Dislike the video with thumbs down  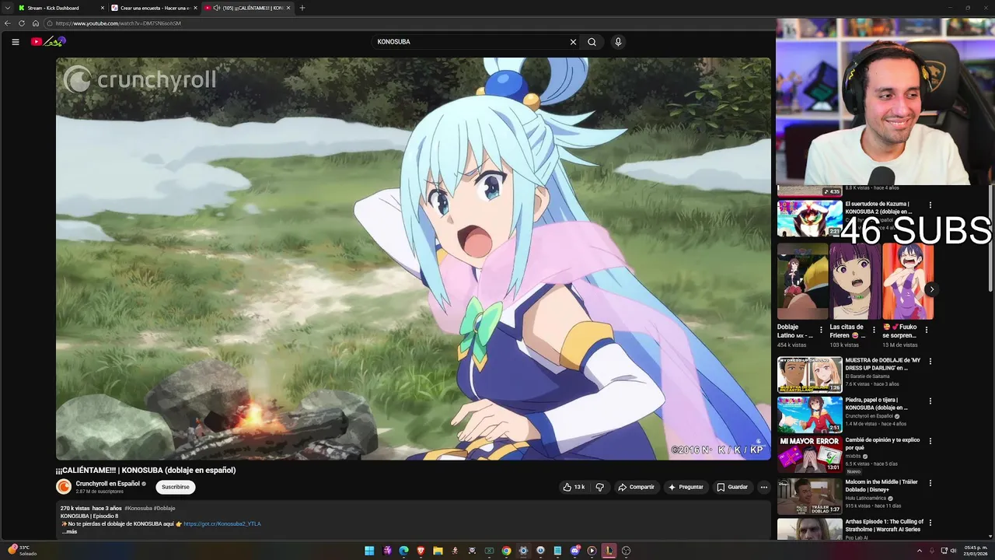(x=599, y=487)
